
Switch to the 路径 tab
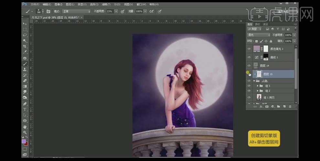(258, 24)
